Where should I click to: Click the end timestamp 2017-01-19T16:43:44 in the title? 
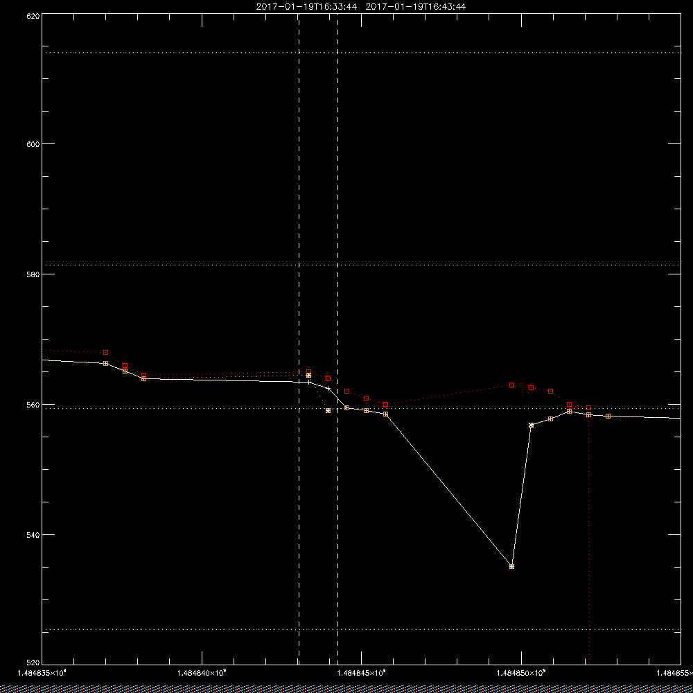pyautogui.click(x=415, y=7)
